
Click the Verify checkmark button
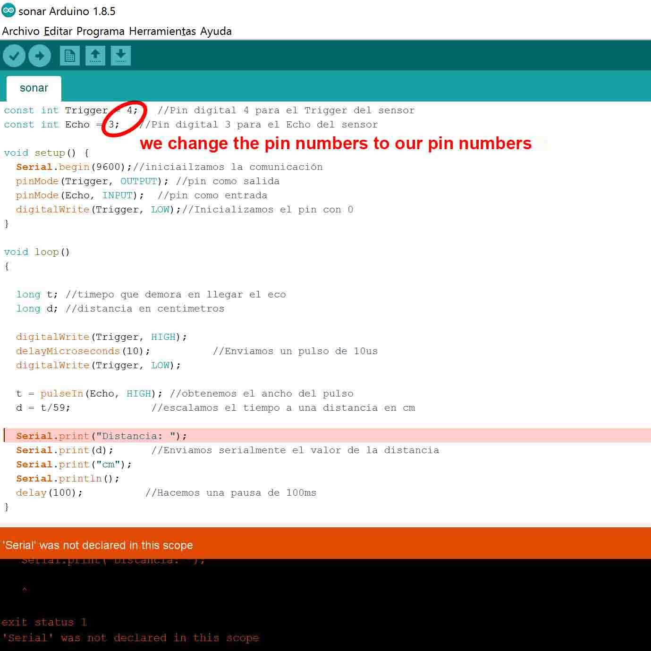[x=14, y=56]
